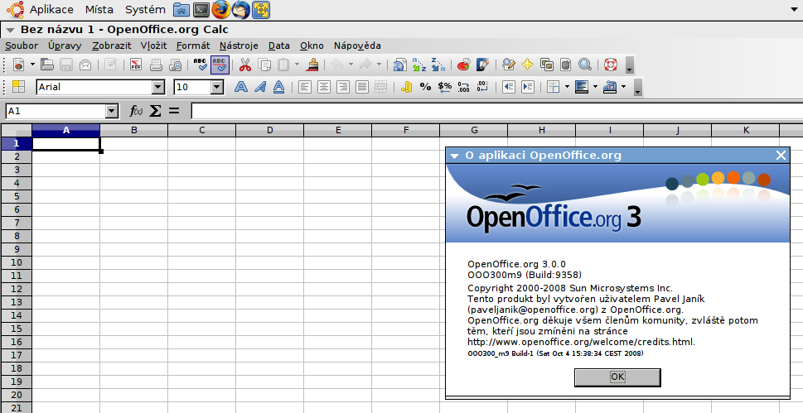
Task: Toggle the Navigator star icon
Action: pos(528,65)
